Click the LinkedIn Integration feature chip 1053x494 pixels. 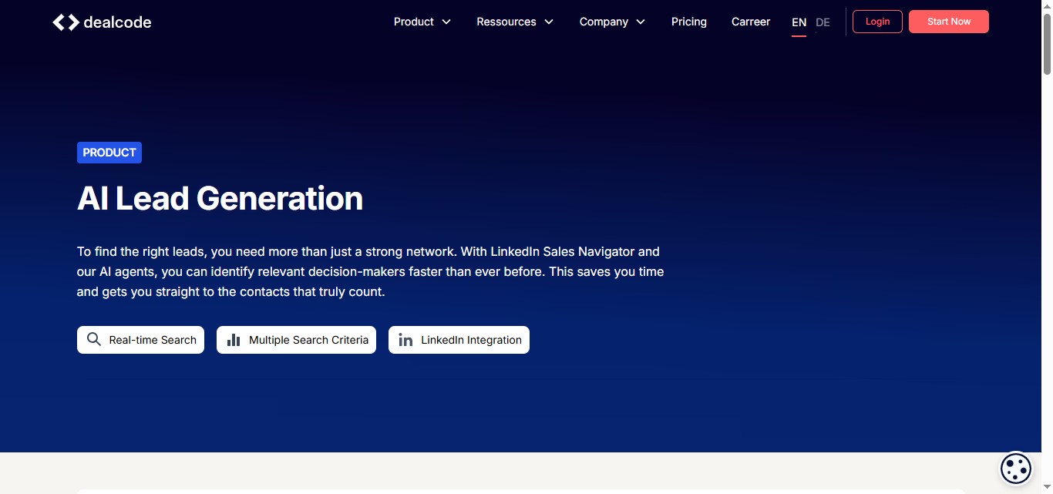[459, 339]
